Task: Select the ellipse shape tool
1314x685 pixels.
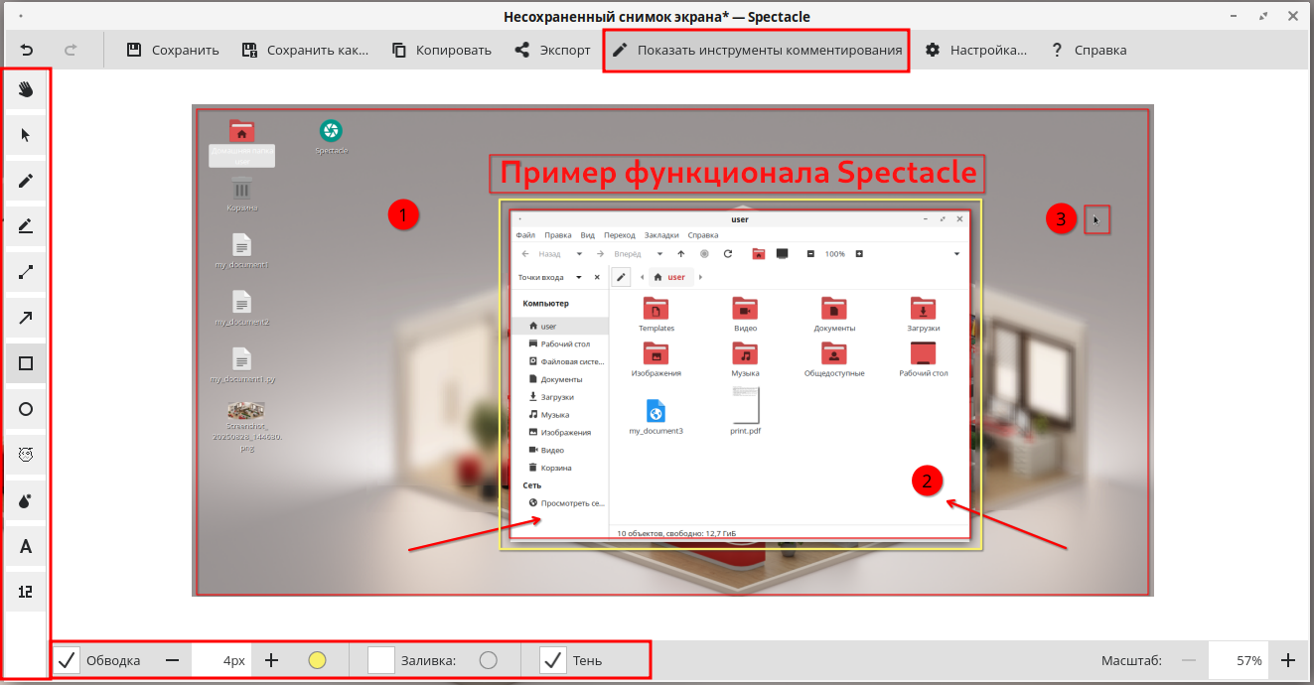Action: tap(26, 409)
